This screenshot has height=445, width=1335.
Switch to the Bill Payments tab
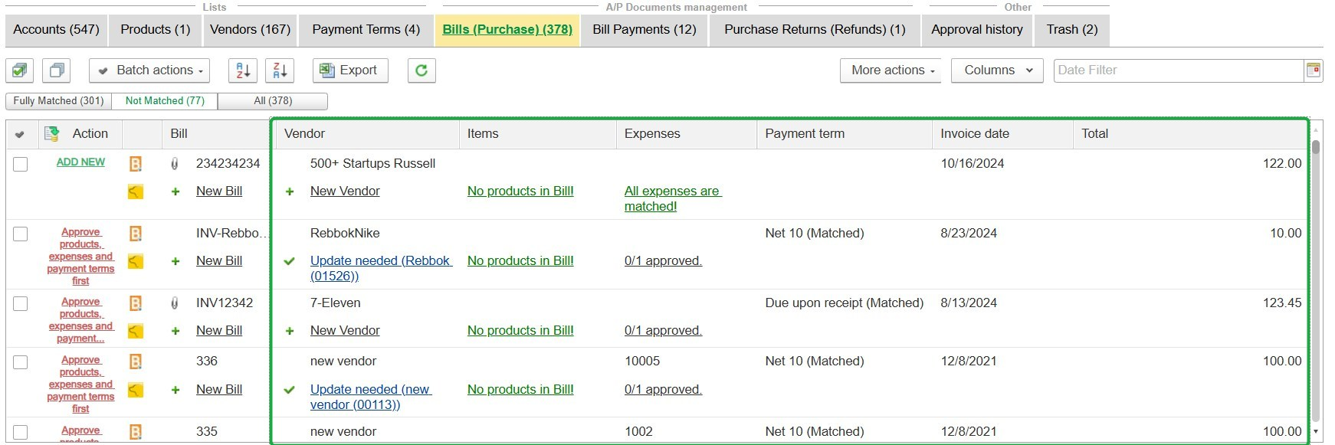(x=644, y=30)
